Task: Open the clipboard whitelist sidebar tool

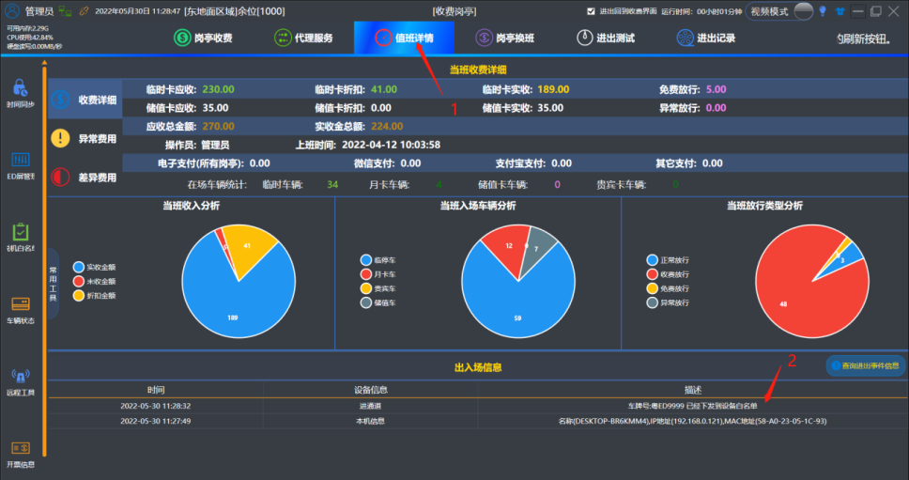Action: (x=21, y=231)
